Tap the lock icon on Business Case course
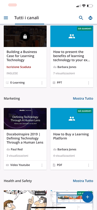 click(x=25, y=36)
